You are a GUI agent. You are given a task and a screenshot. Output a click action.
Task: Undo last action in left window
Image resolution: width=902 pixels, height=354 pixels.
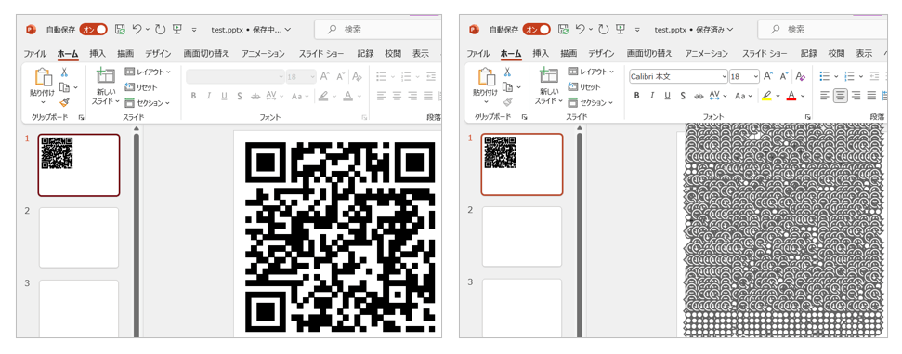pos(137,29)
